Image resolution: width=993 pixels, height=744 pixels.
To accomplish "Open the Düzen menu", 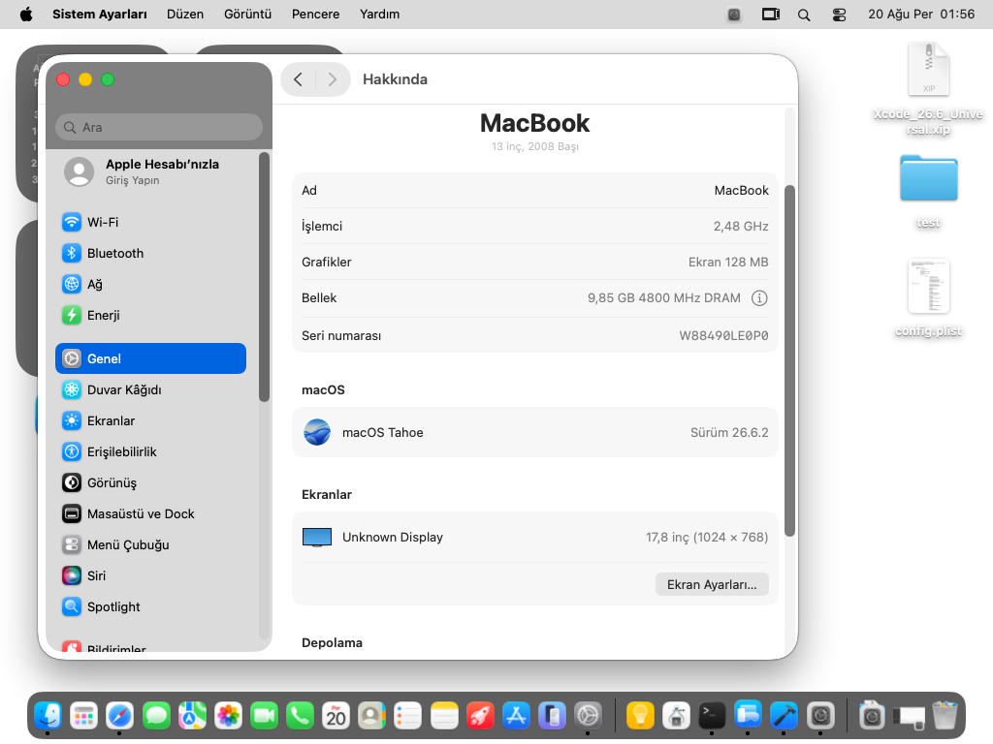I will coord(185,14).
